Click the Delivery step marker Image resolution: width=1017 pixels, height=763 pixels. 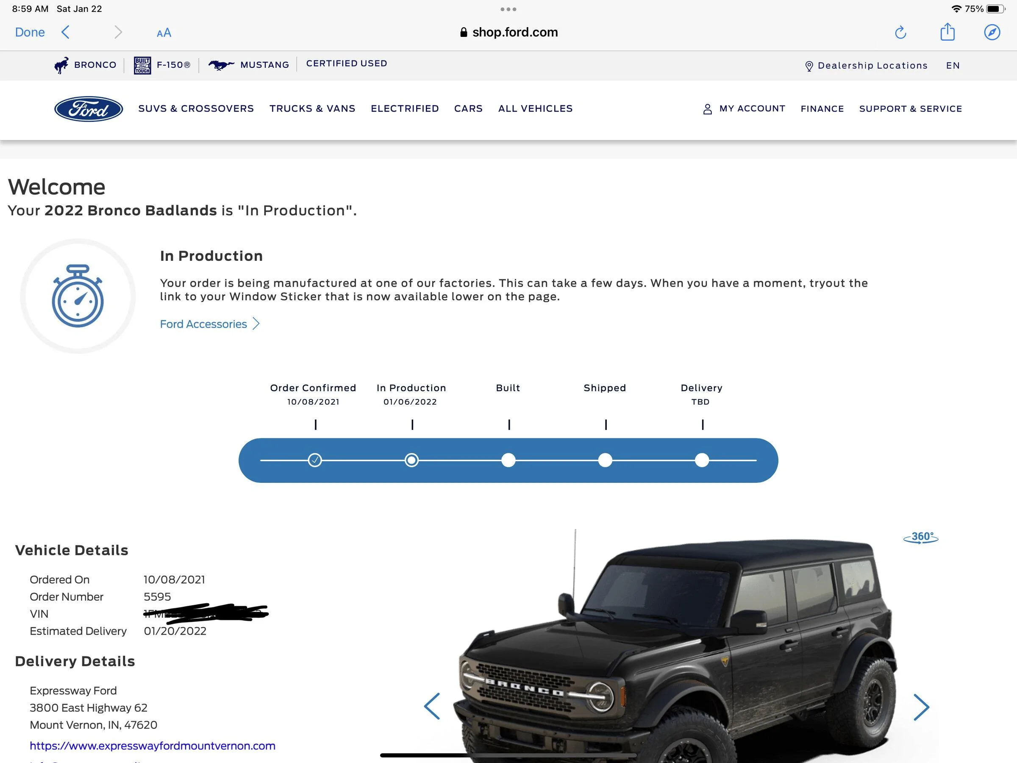[x=702, y=460]
